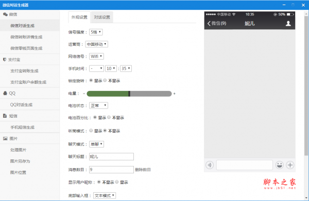Select 显示 for 听筒模式
Image resolution: width=309 pixels, height=201 pixels.
point(91,131)
